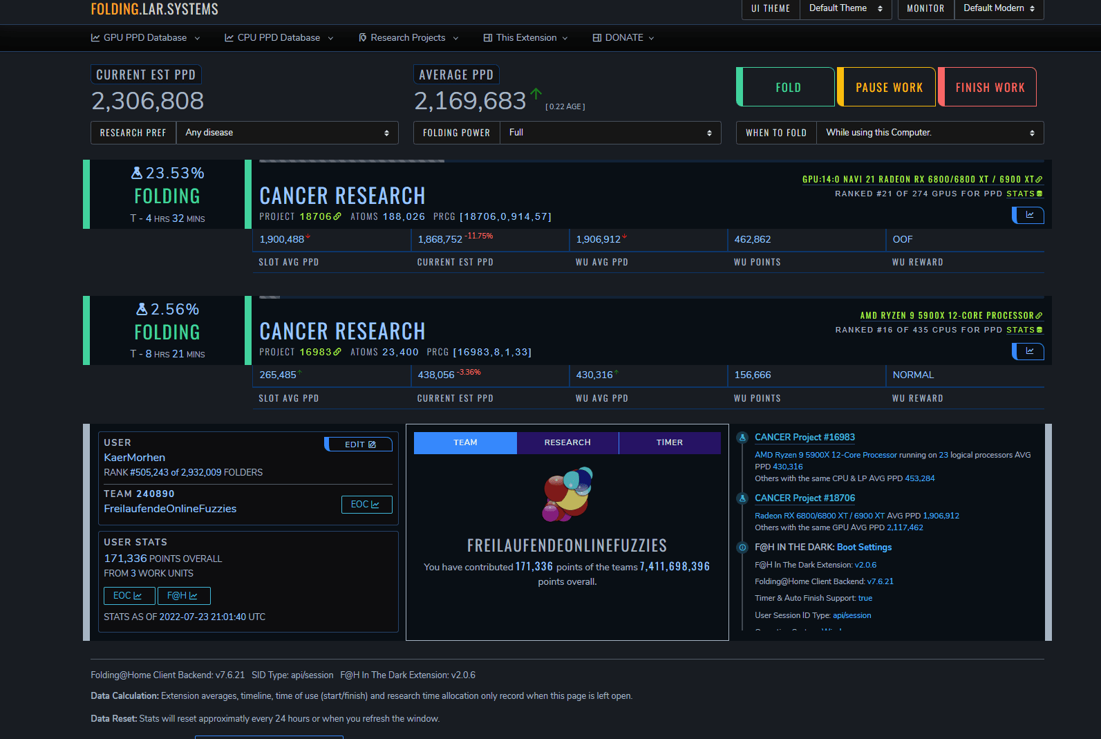Open GPU PPD STATS link
The width and height of the screenshot is (1101, 739).
click(x=1024, y=194)
